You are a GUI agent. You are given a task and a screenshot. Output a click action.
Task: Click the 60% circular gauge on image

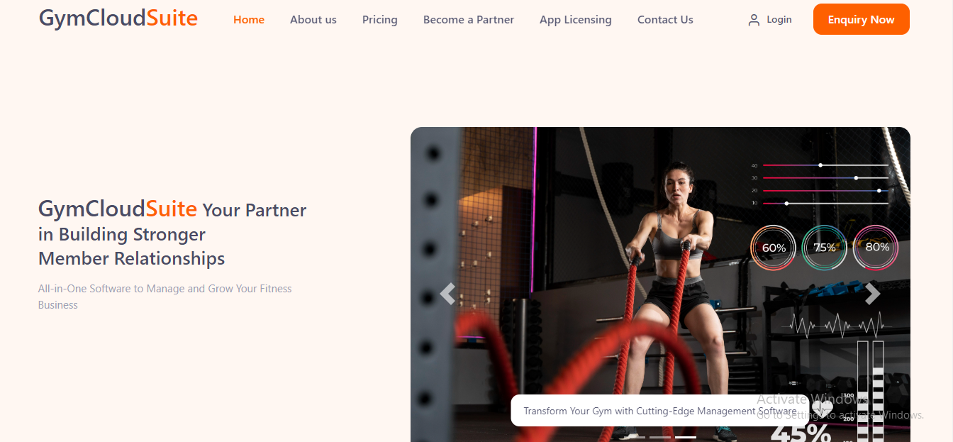pos(774,248)
